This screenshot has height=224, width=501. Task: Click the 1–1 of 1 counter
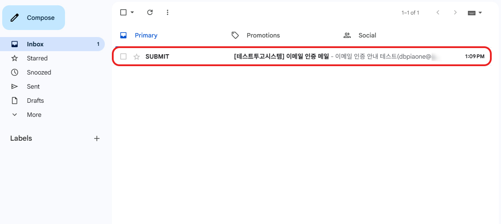[410, 13]
